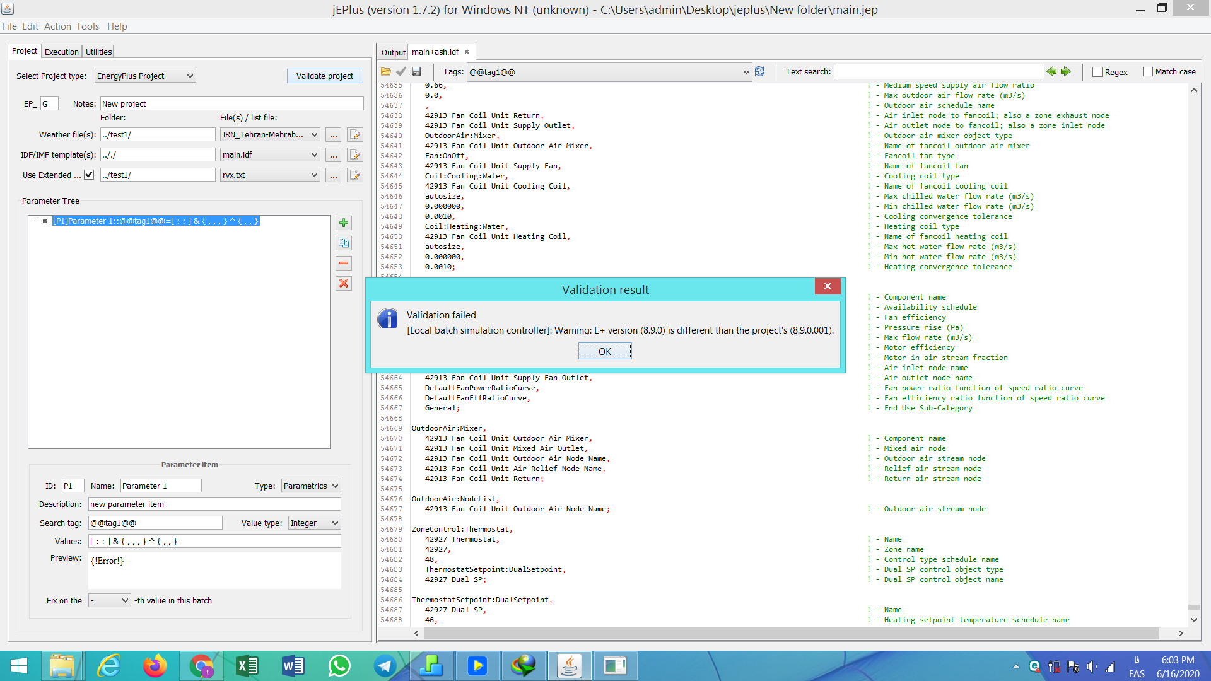
Task: Click the save disk icon in editor toolbar
Action: tap(416, 72)
